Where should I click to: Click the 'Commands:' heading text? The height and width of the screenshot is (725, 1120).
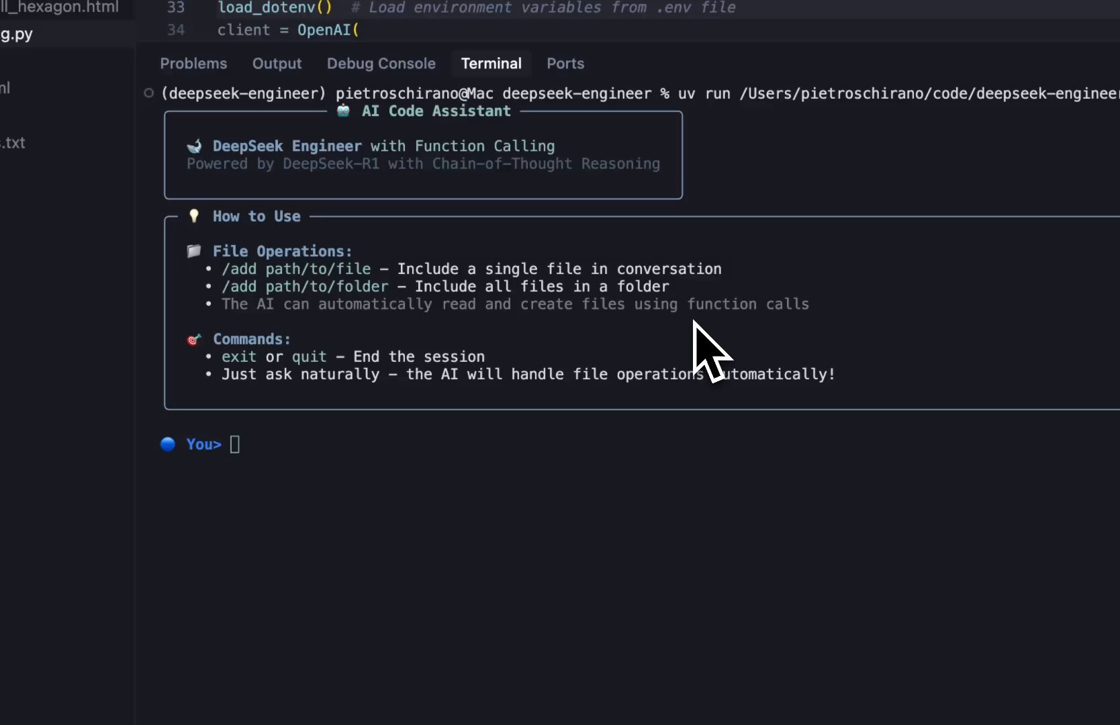point(252,339)
